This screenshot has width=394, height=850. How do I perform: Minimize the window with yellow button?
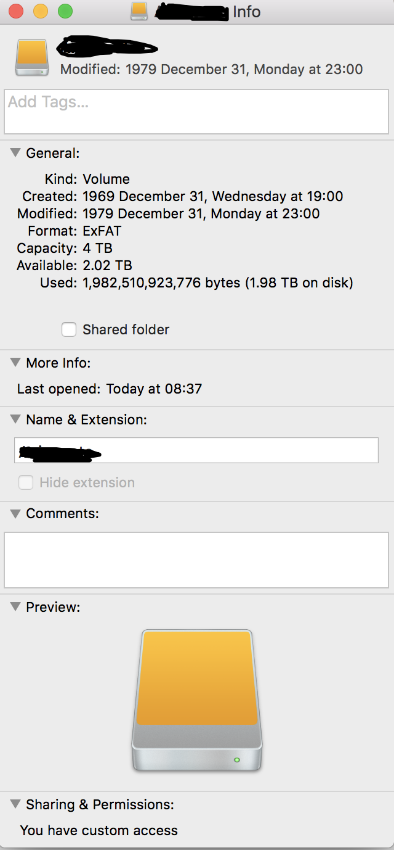pos(41,11)
